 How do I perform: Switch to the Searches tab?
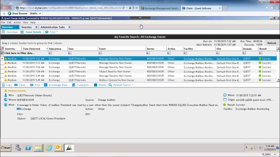pos(26,27)
